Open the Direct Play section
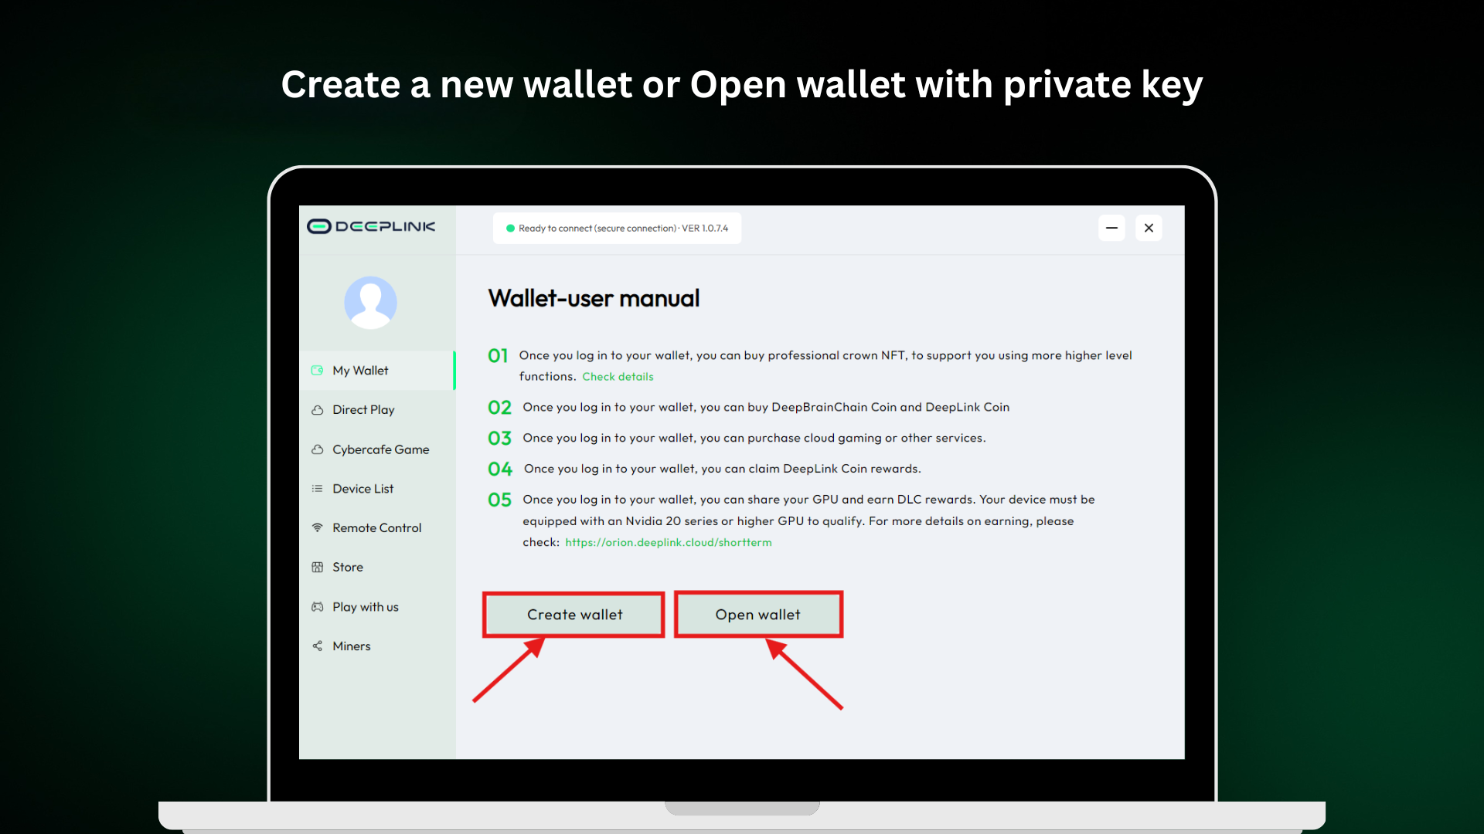The width and height of the screenshot is (1484, 834). coord(377,410)
